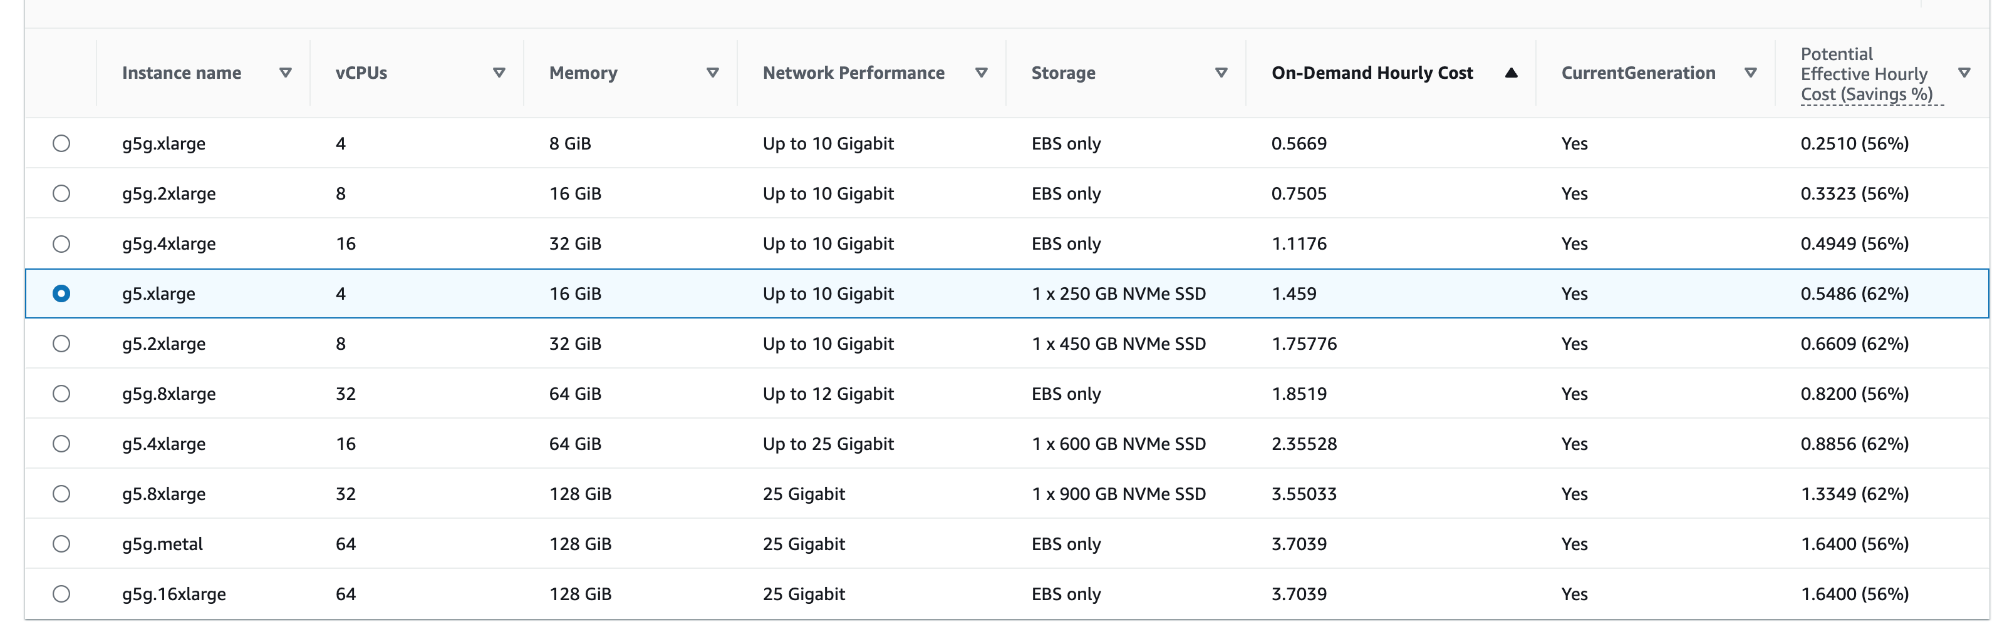The height and width of the screenshot is (632, 2007).
Task: Click the g5g.8xlarge row's 1.8519 cost
Action: tap(1299, 394)
